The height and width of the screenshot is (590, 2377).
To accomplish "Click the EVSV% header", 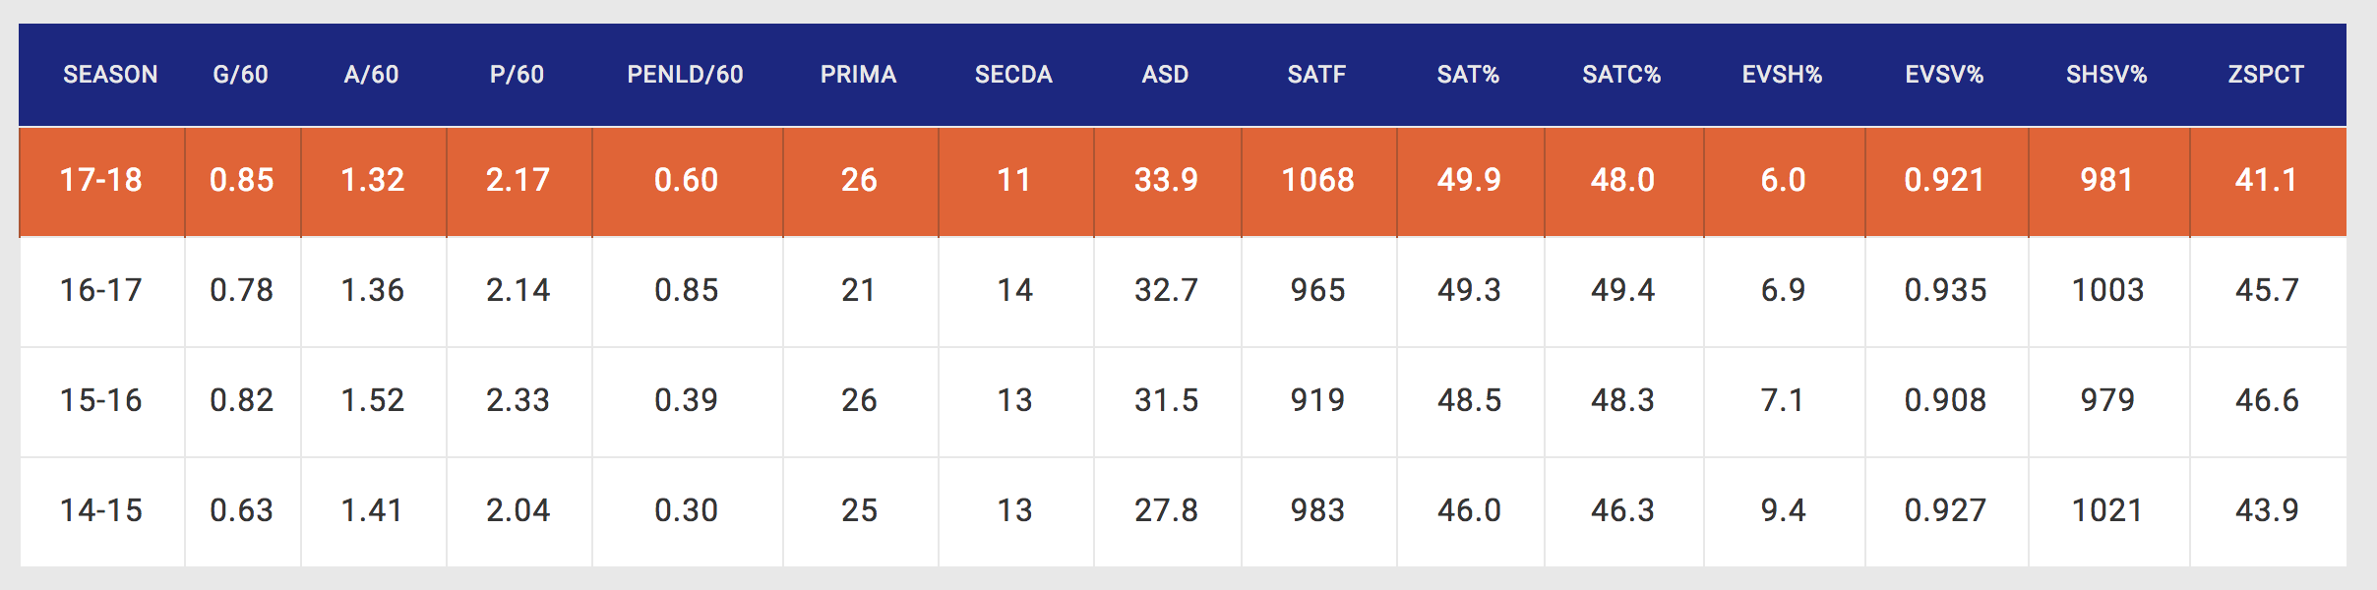I will point(1945,75).
